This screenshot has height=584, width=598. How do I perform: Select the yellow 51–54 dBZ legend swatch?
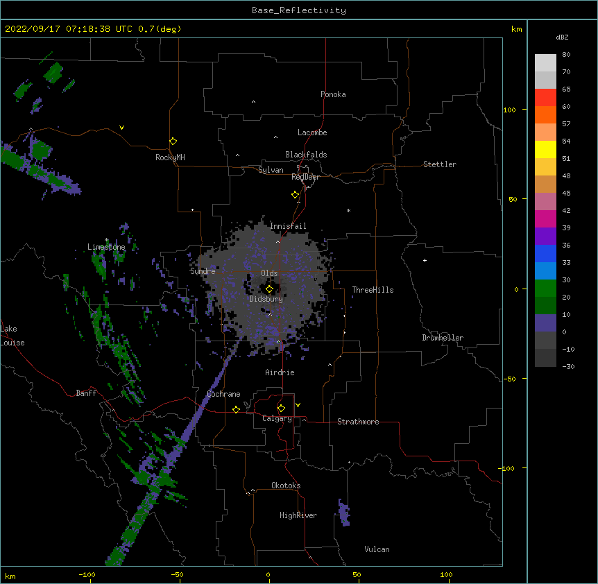[545, 150]
